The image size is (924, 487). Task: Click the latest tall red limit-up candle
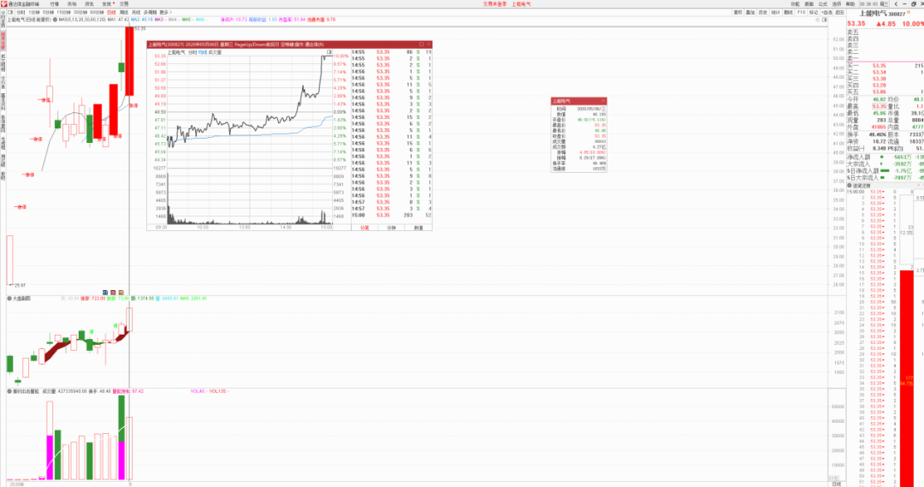click(x=130, y=61)
